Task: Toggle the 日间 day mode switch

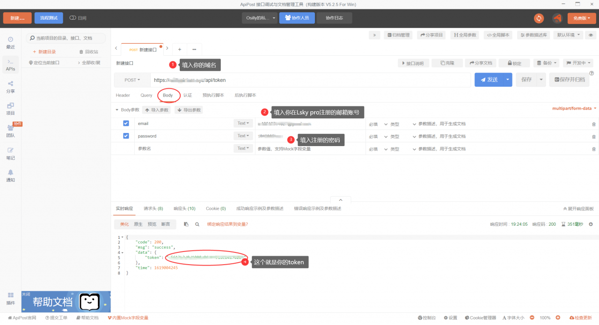Action: pyautogui.click(x=73, y=18)
